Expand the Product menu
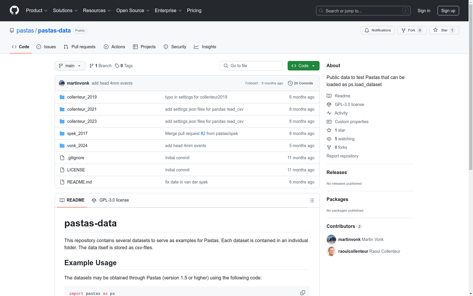 coord(37,11)
